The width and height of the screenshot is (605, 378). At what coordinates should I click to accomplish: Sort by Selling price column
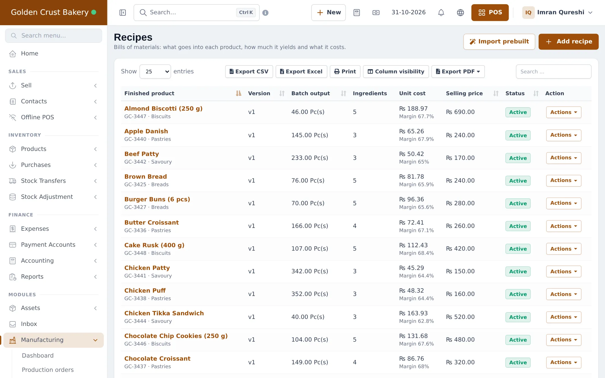click(472, 93)
